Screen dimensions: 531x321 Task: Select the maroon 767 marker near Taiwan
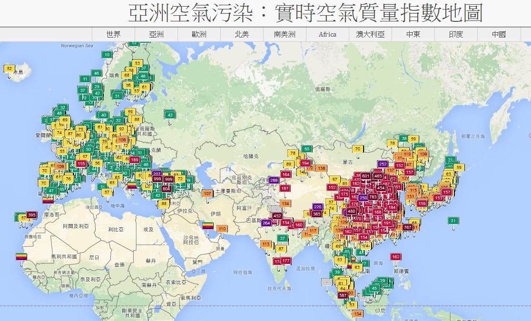click(407, 227)
